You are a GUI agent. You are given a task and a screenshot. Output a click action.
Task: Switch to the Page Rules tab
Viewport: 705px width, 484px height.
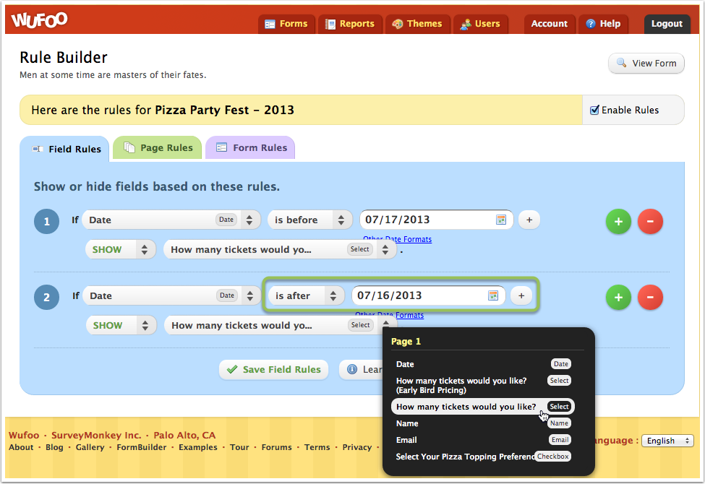(x=158, y=147)
